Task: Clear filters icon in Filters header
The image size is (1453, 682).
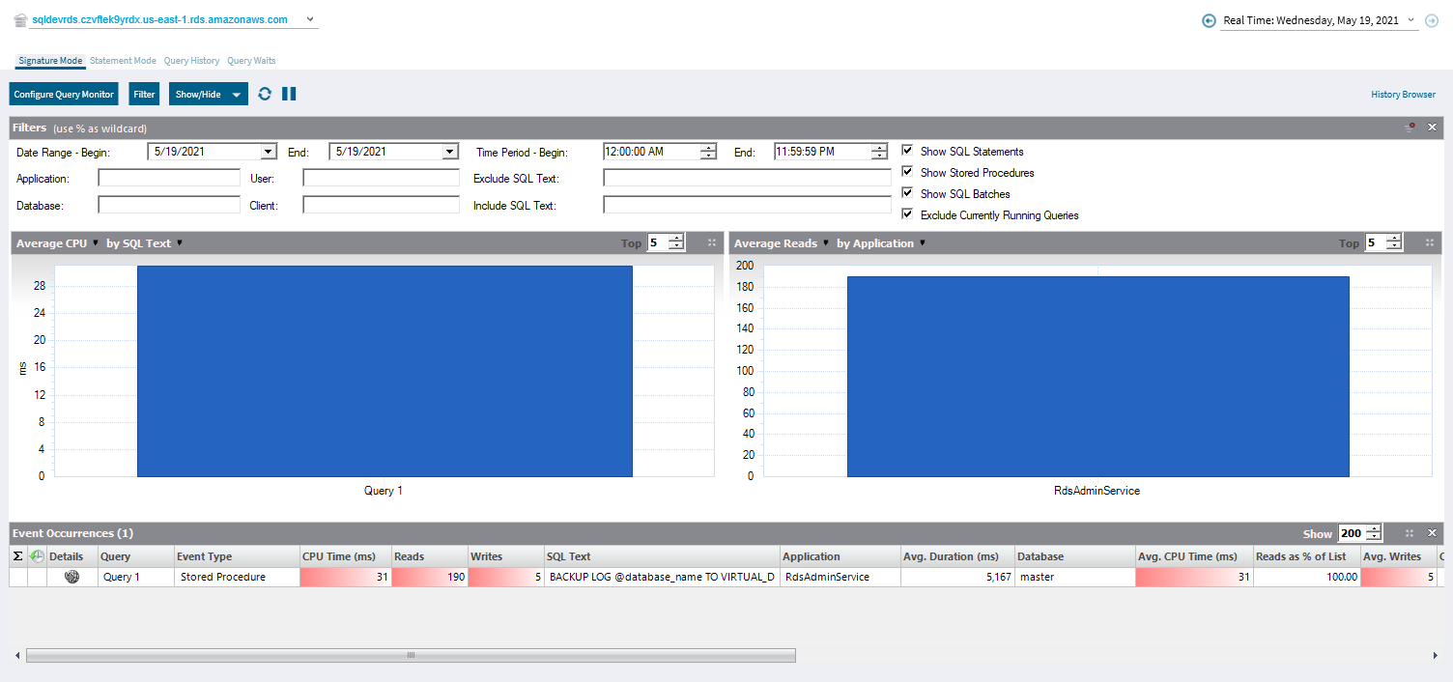Action: tap(1410, 128)
